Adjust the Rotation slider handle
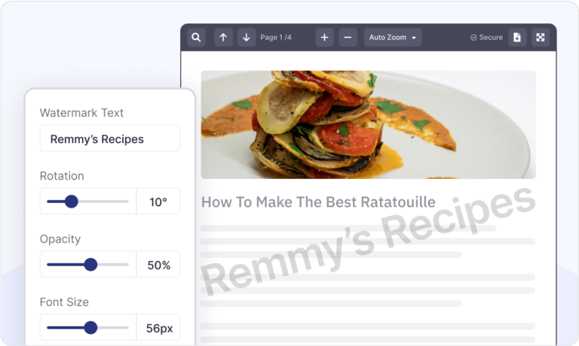The image size is (579, 346). pyautogui.click(x=72, y=202)
